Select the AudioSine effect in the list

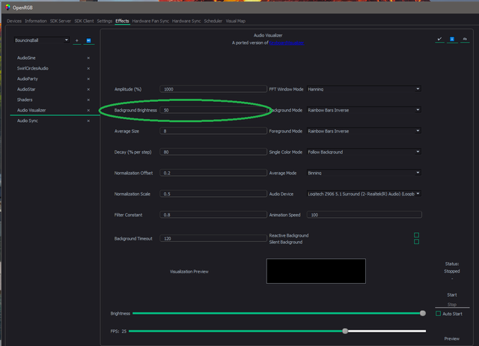[26, 58]
